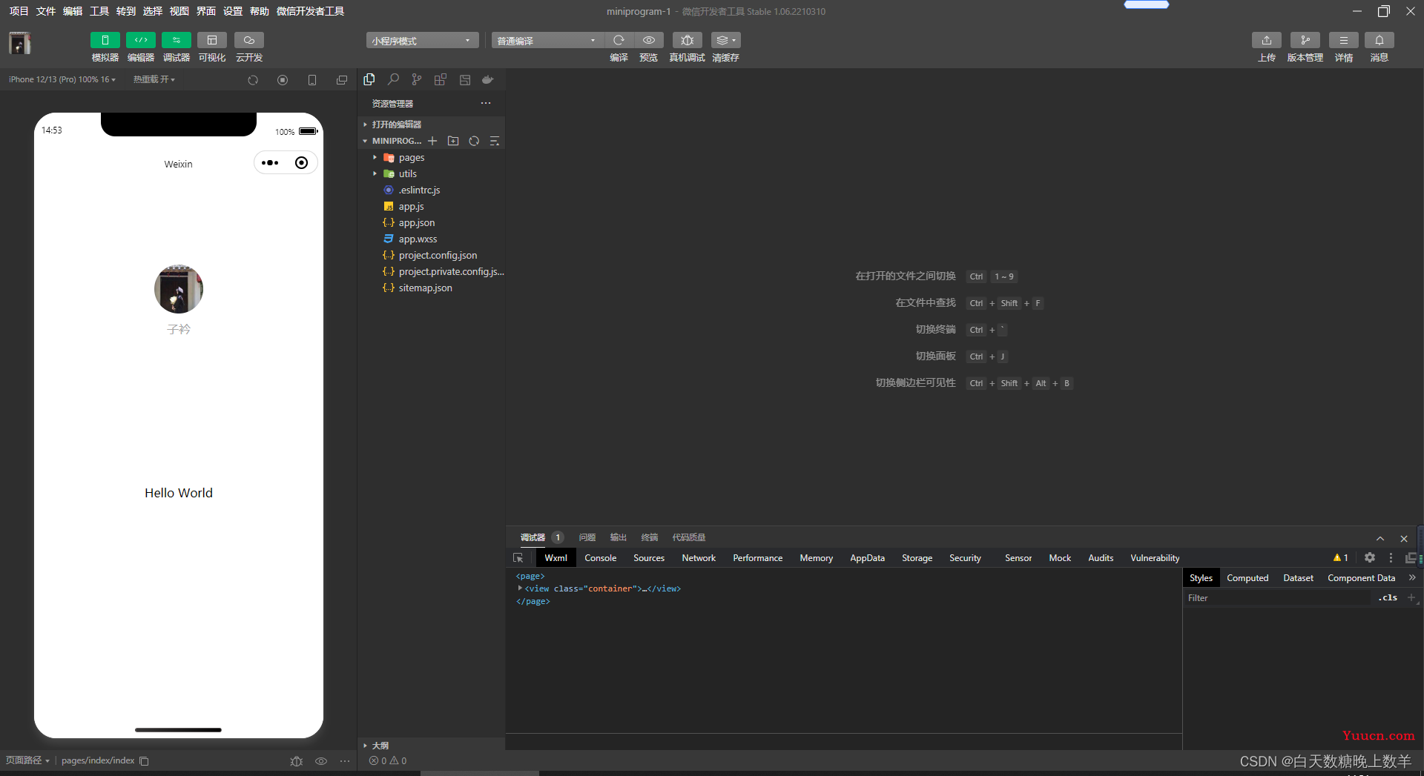Screen dimensions: 1424x776
Task: Open the page path (页面路径) dropdown
Action: pos(27,760)
